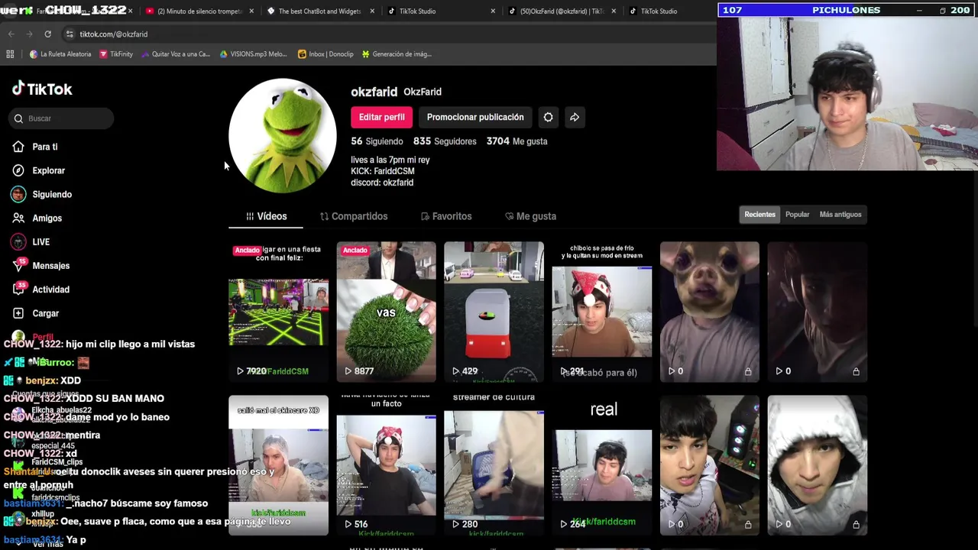The image size is (978, 550).
Task: Click the 56 Siguiendo count
Action: (x=377, y=141)
